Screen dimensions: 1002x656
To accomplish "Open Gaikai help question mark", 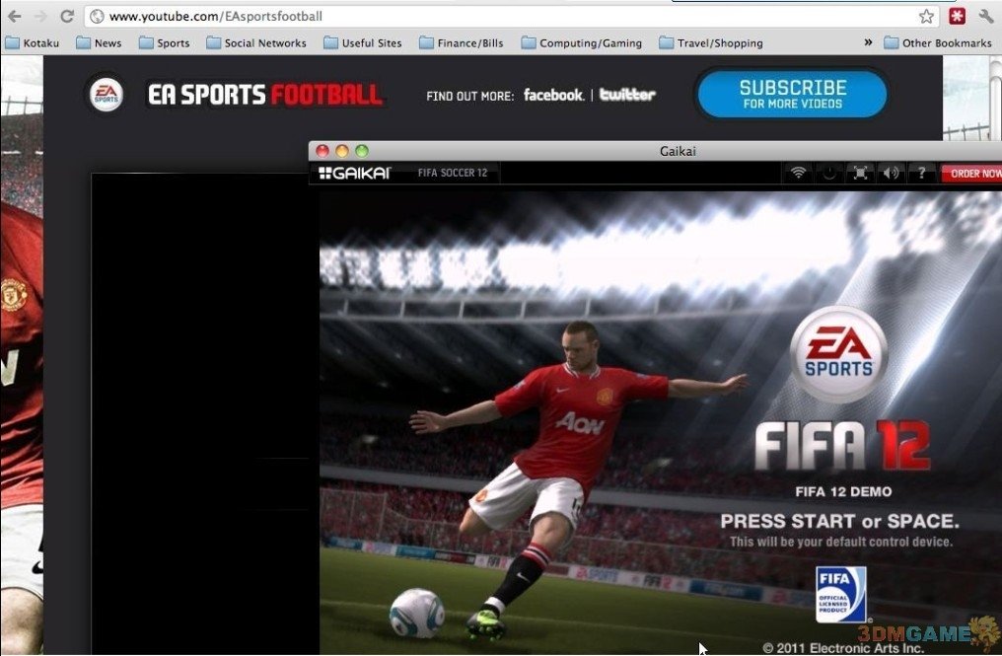I will 921,173.
